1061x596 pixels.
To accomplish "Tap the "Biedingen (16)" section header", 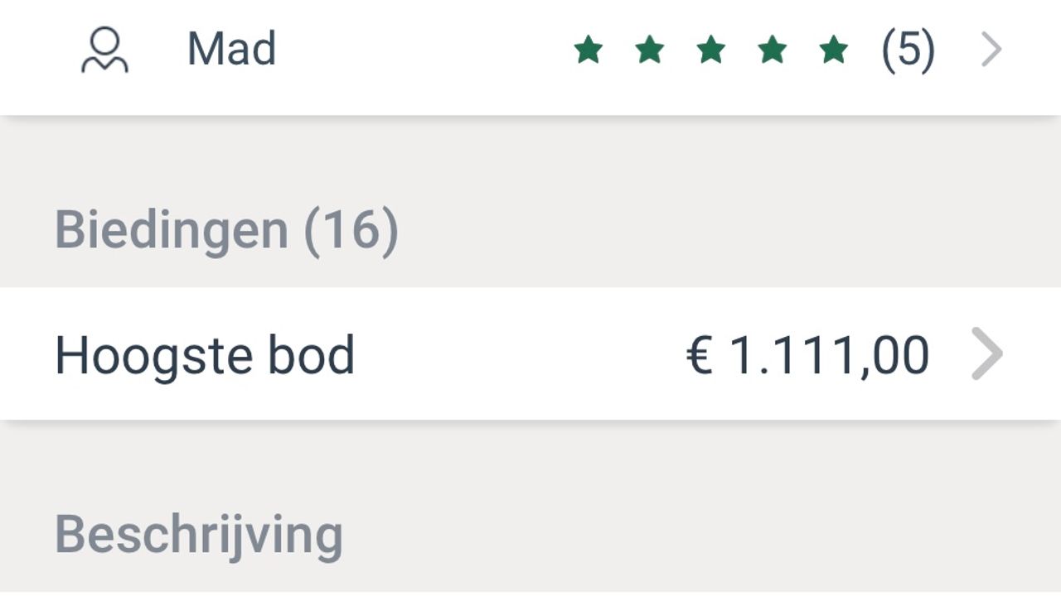I will click(x=226, y=230).
